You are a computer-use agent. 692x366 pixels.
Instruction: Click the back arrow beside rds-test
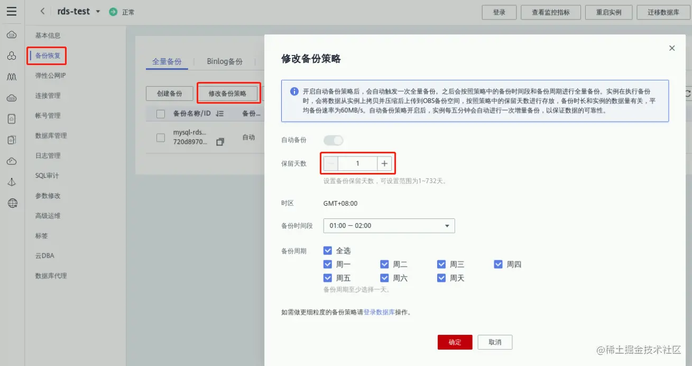pos(42,11)
